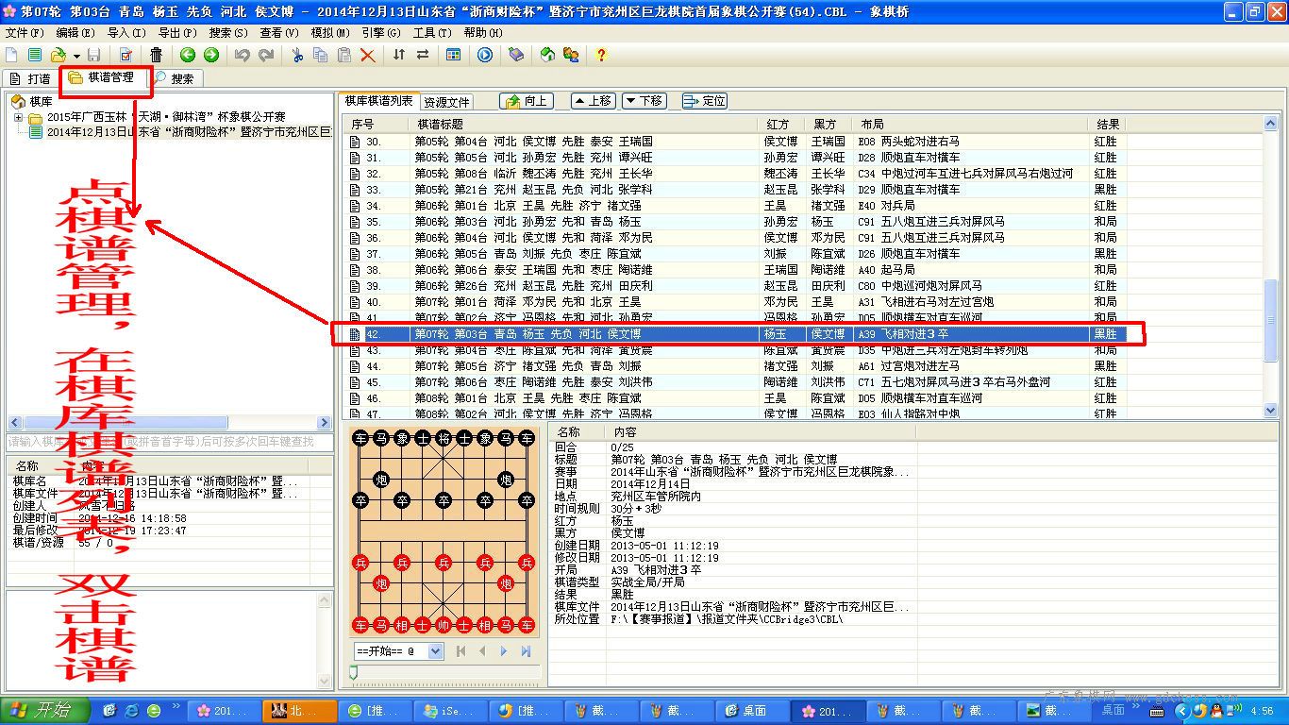Click the save floppy disk icon
Viewport: 1289px width, 725px height.
tap(93, 55)
